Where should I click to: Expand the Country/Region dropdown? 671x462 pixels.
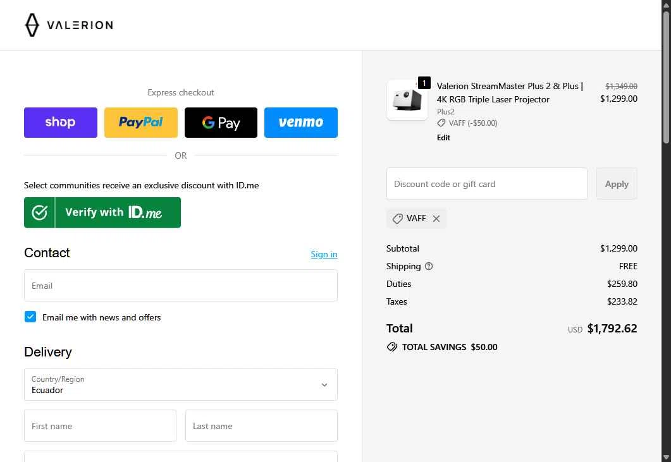tap(181, 384)
